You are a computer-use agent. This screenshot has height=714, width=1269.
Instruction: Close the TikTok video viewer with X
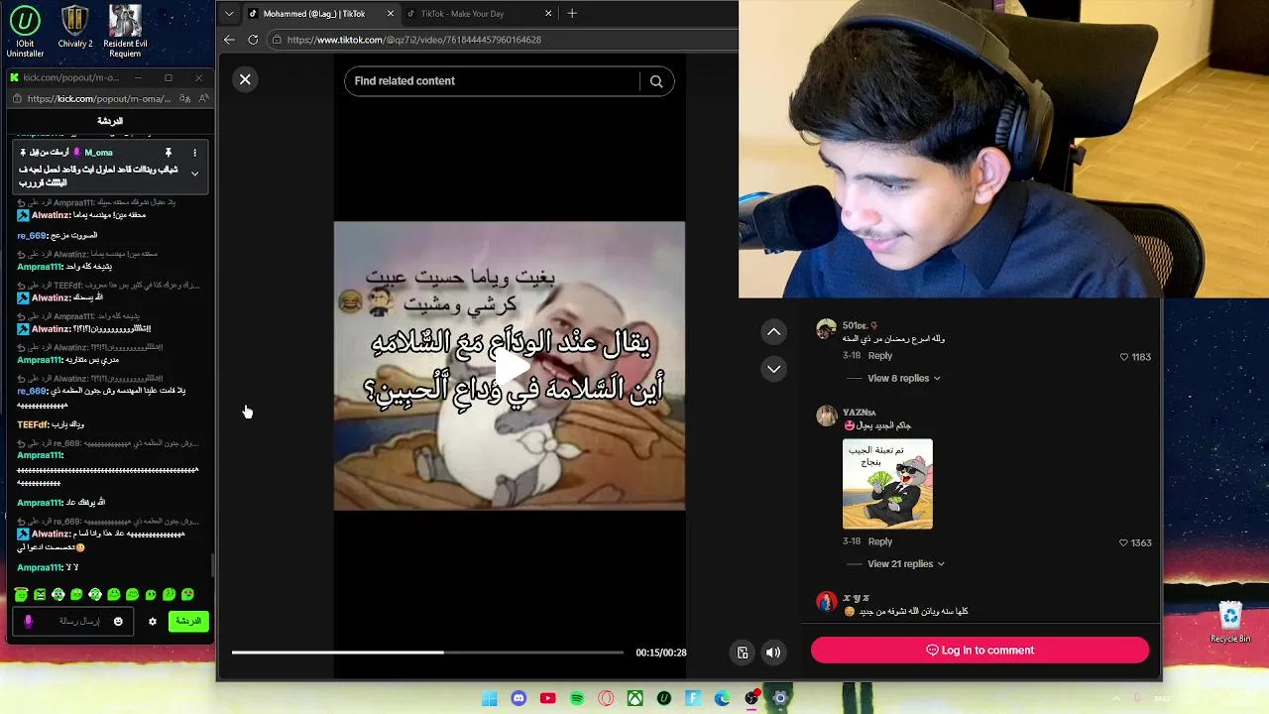[x=245, y=79]
